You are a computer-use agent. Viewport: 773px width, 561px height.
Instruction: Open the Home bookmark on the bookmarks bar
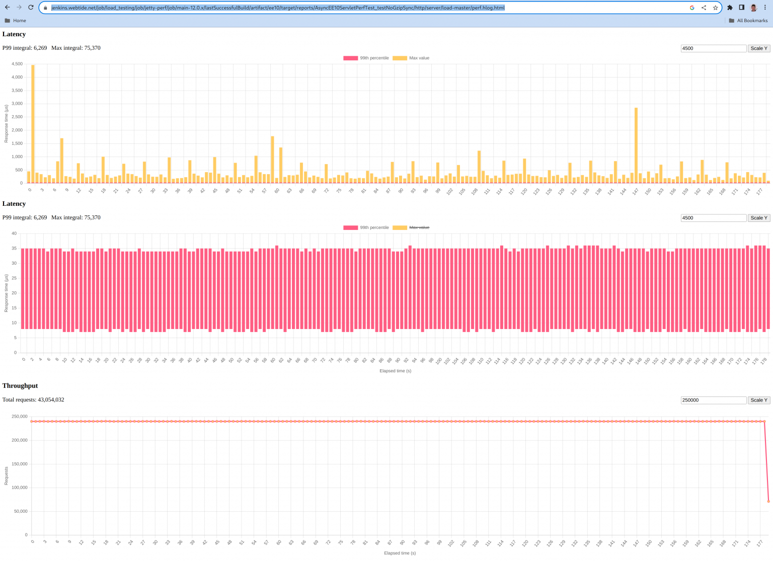[x=17, y=21]
